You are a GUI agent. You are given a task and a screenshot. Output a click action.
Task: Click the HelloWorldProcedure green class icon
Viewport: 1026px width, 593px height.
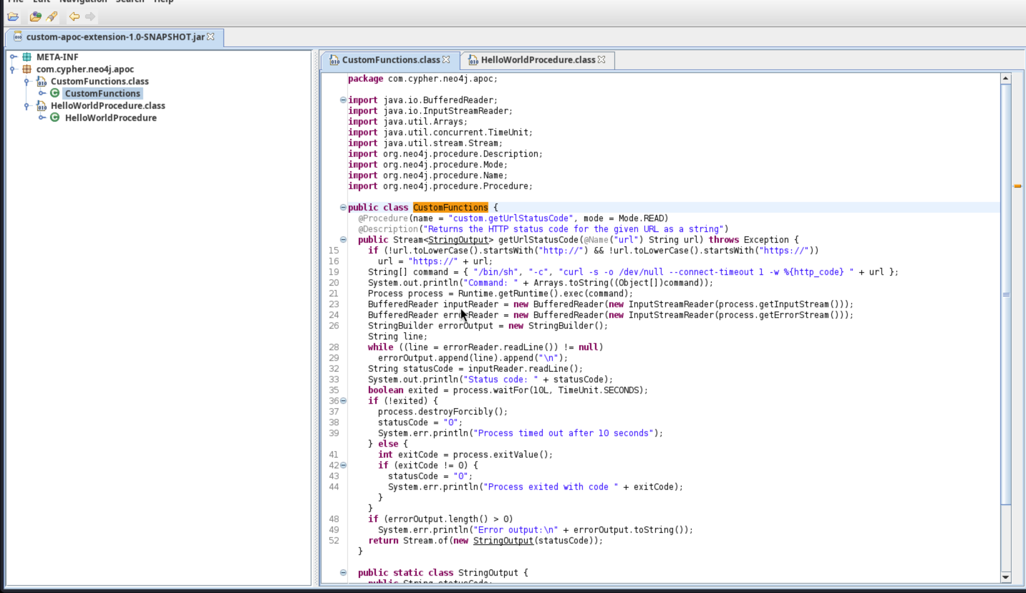coord(55,118)
